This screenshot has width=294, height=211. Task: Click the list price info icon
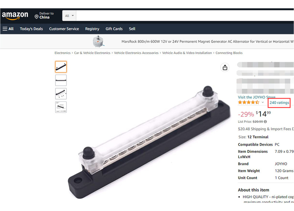265,122
